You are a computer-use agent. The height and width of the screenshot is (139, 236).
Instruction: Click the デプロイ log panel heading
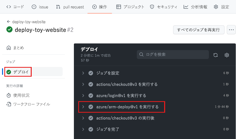point(89,49)
